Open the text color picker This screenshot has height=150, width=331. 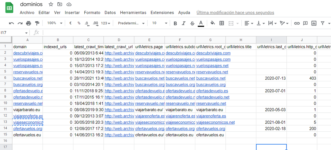[x=201, y=23]
